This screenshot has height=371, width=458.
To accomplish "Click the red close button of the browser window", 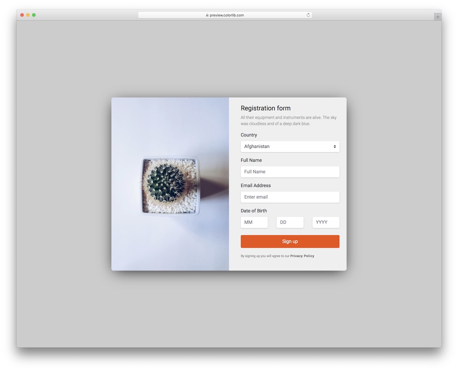I will (x=22, y=15).
